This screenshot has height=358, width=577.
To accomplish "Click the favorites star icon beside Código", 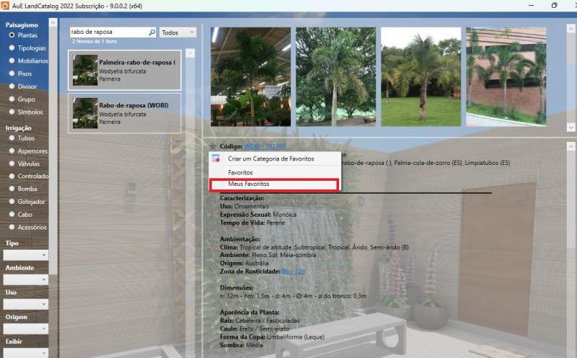I will click(x=213, y=146).
